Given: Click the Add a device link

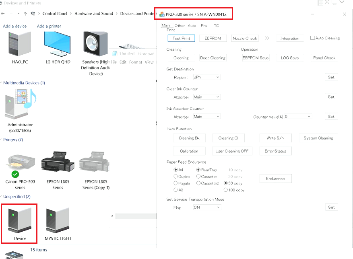Looking at the screenshot, I should (x=14, y=26).
